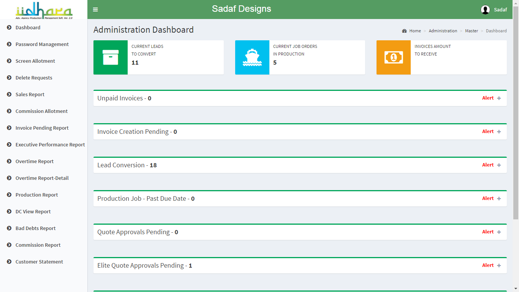Click Alert label on Unpaid Invoices
Viewport: 519px width, 292px height.
point(488,98)
